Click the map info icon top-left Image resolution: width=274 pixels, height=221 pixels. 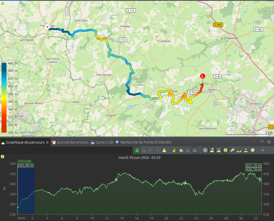click(3, 3)
